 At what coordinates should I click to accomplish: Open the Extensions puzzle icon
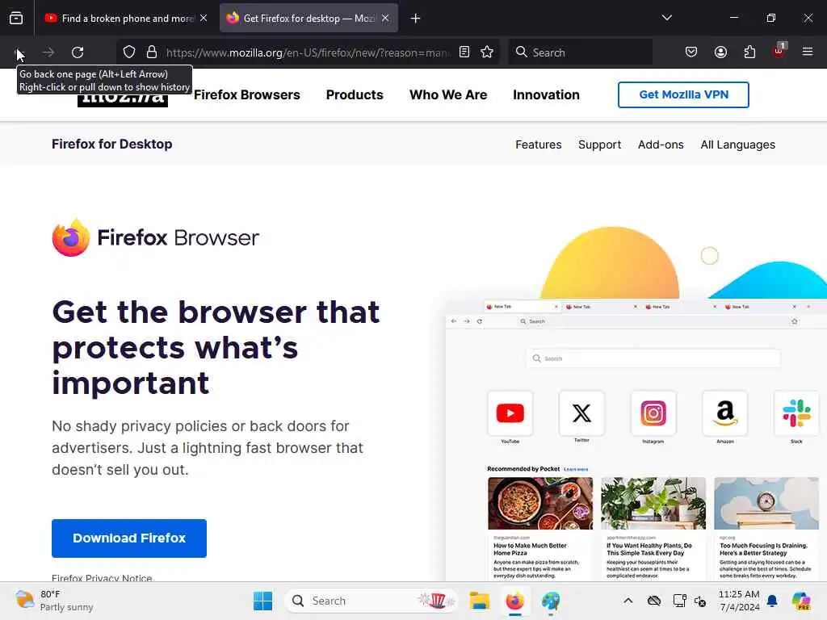click(x=749, y=52)
